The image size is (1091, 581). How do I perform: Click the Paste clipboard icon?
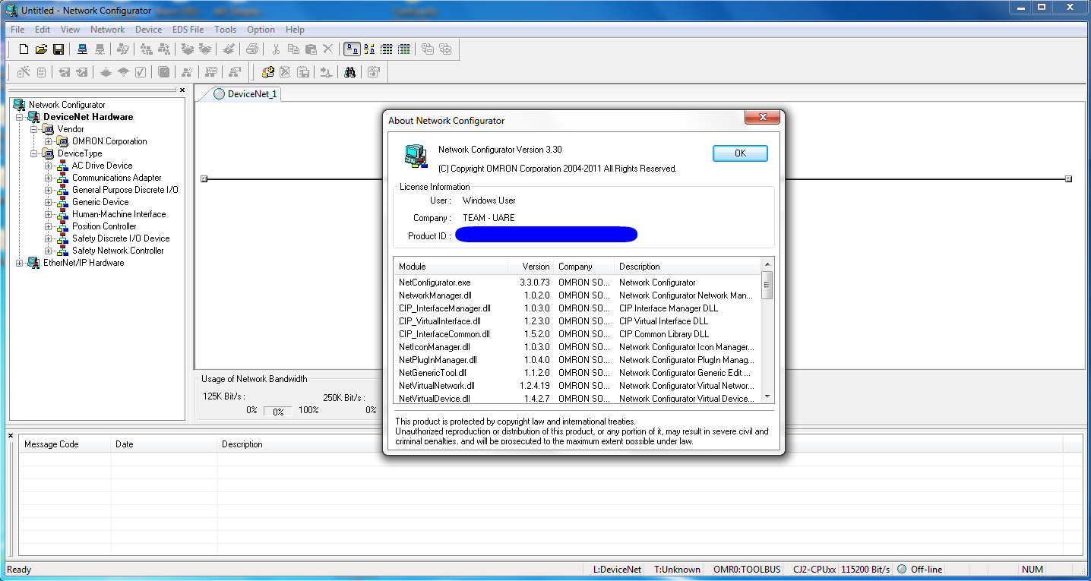click(x=311, y=49)
